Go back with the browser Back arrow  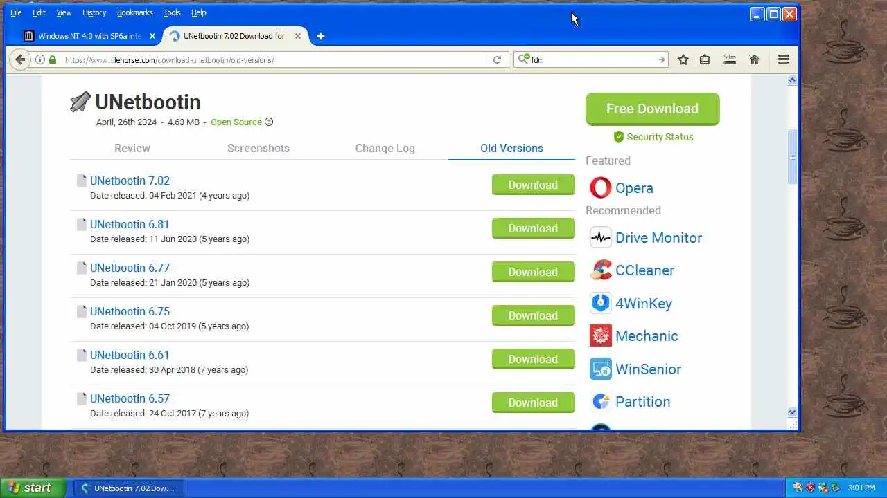[20, 59]
